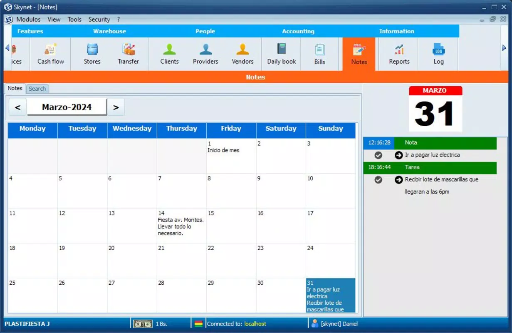Select the 18:16:44 Tarea entry header
Image resolution: width=512 pixels, height=333 pixels.
pyautogui.click(x=430, y=167)
